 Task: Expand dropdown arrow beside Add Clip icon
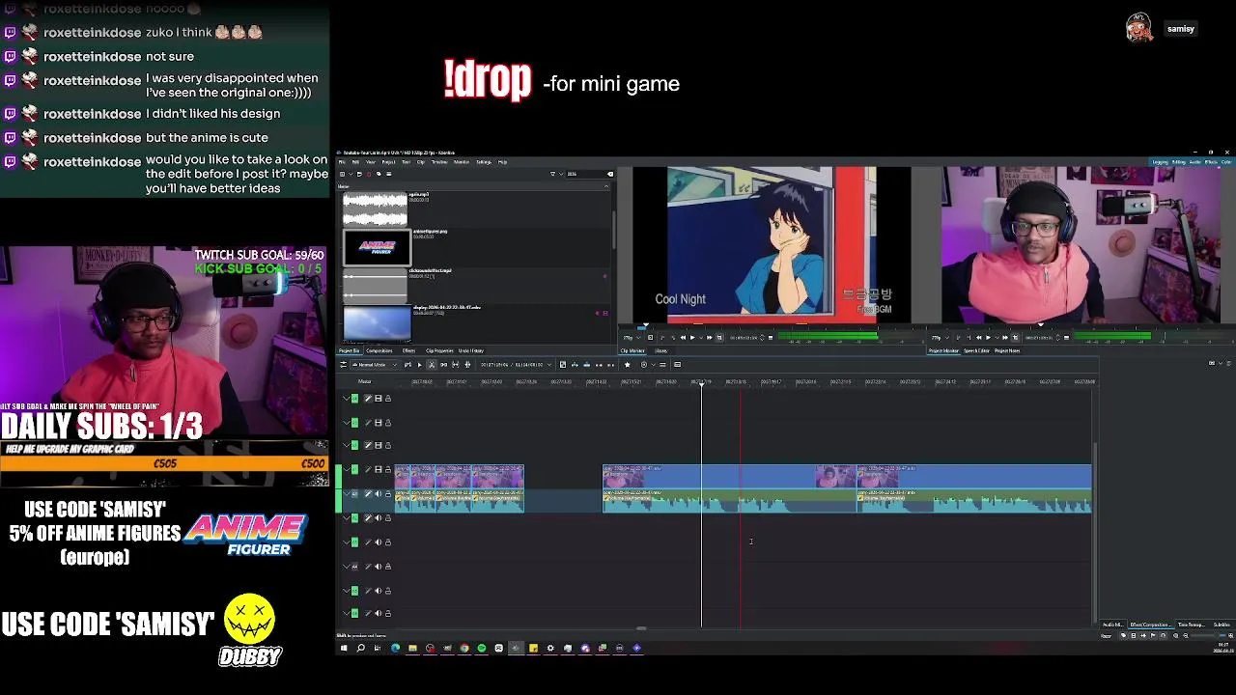click(x=351, y=174)
